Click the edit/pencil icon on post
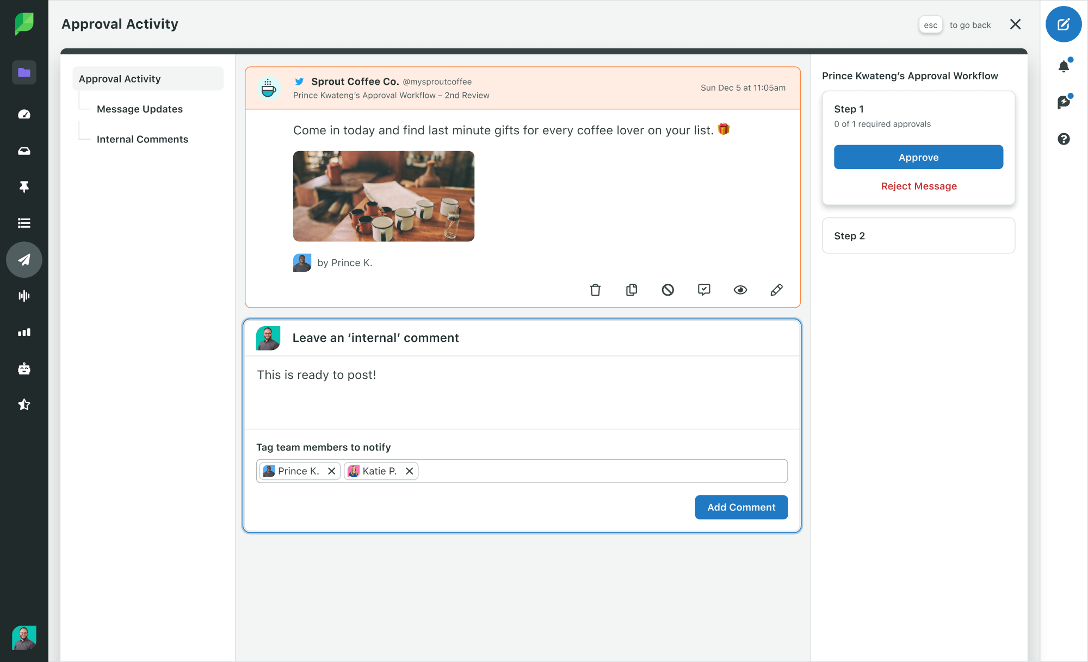Viewport: 1088px width, 662px height. coord(776,290)
